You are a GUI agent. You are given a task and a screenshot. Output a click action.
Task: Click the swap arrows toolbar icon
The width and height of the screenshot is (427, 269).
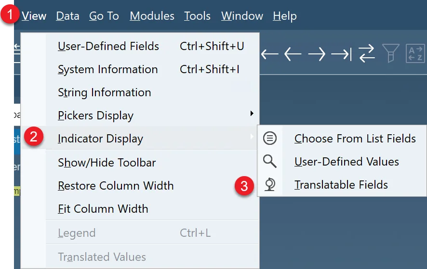367,54
